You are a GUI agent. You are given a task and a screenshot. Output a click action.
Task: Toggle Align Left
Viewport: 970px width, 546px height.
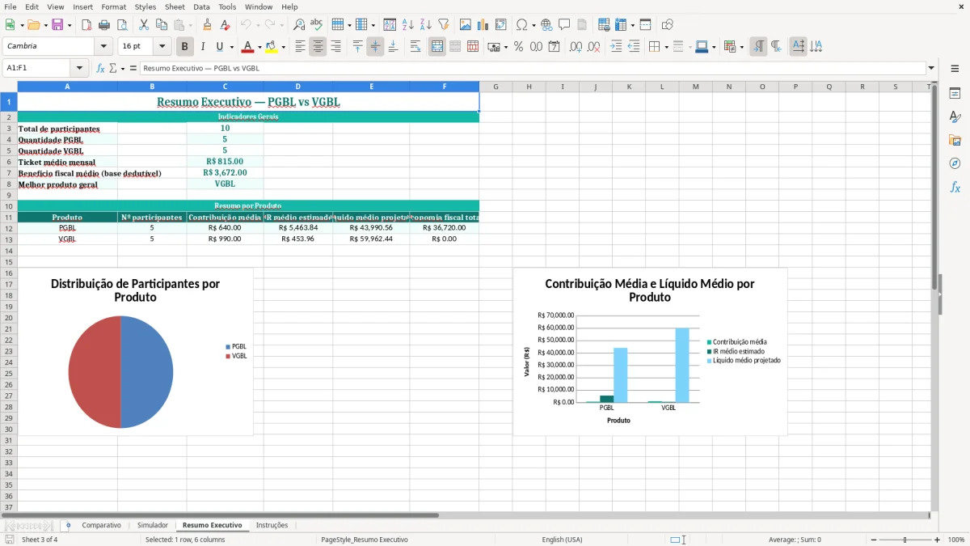(300, 47)
